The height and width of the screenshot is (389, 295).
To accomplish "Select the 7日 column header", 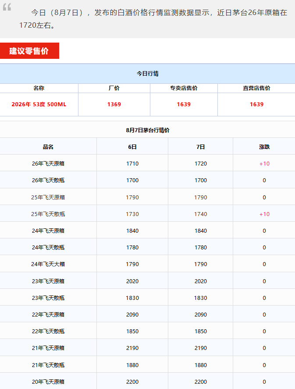I will [x=201, y=147].
